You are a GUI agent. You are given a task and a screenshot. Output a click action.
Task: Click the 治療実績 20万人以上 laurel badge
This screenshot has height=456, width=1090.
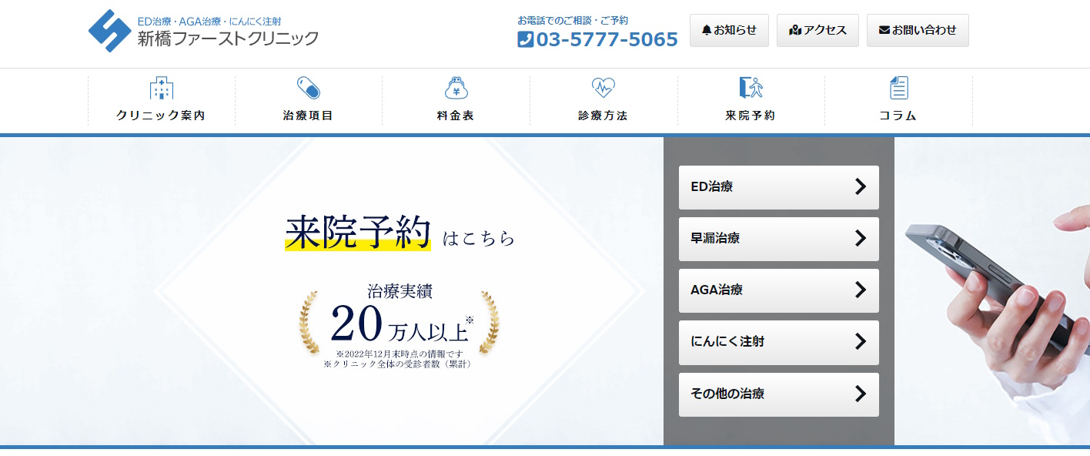[399, 324]
